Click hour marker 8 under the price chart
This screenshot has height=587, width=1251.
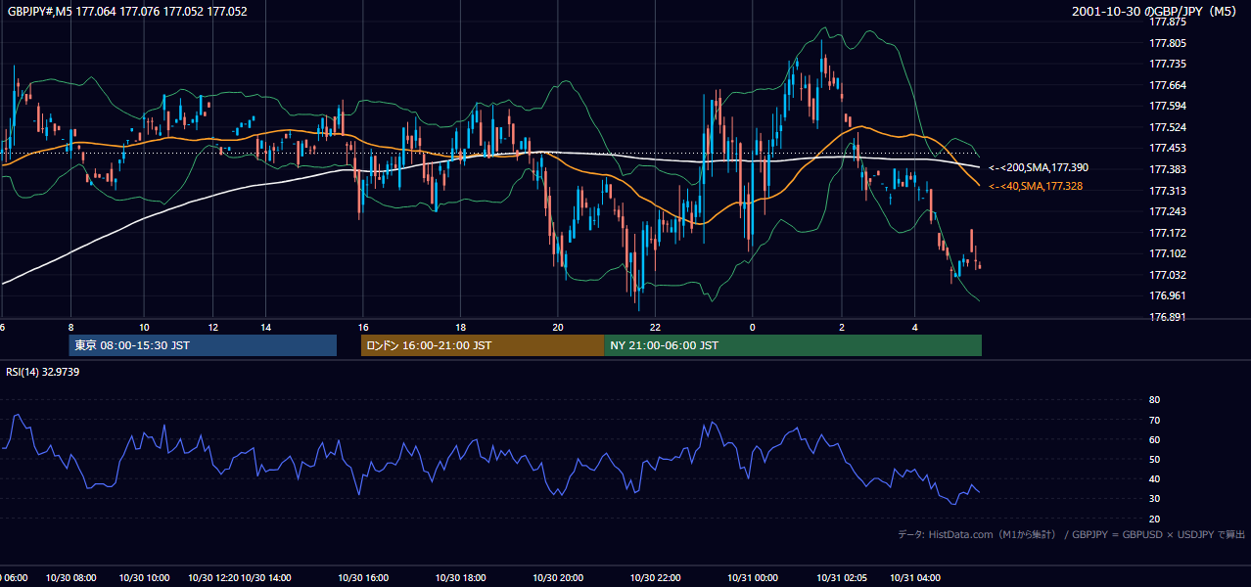pos(70,327)
